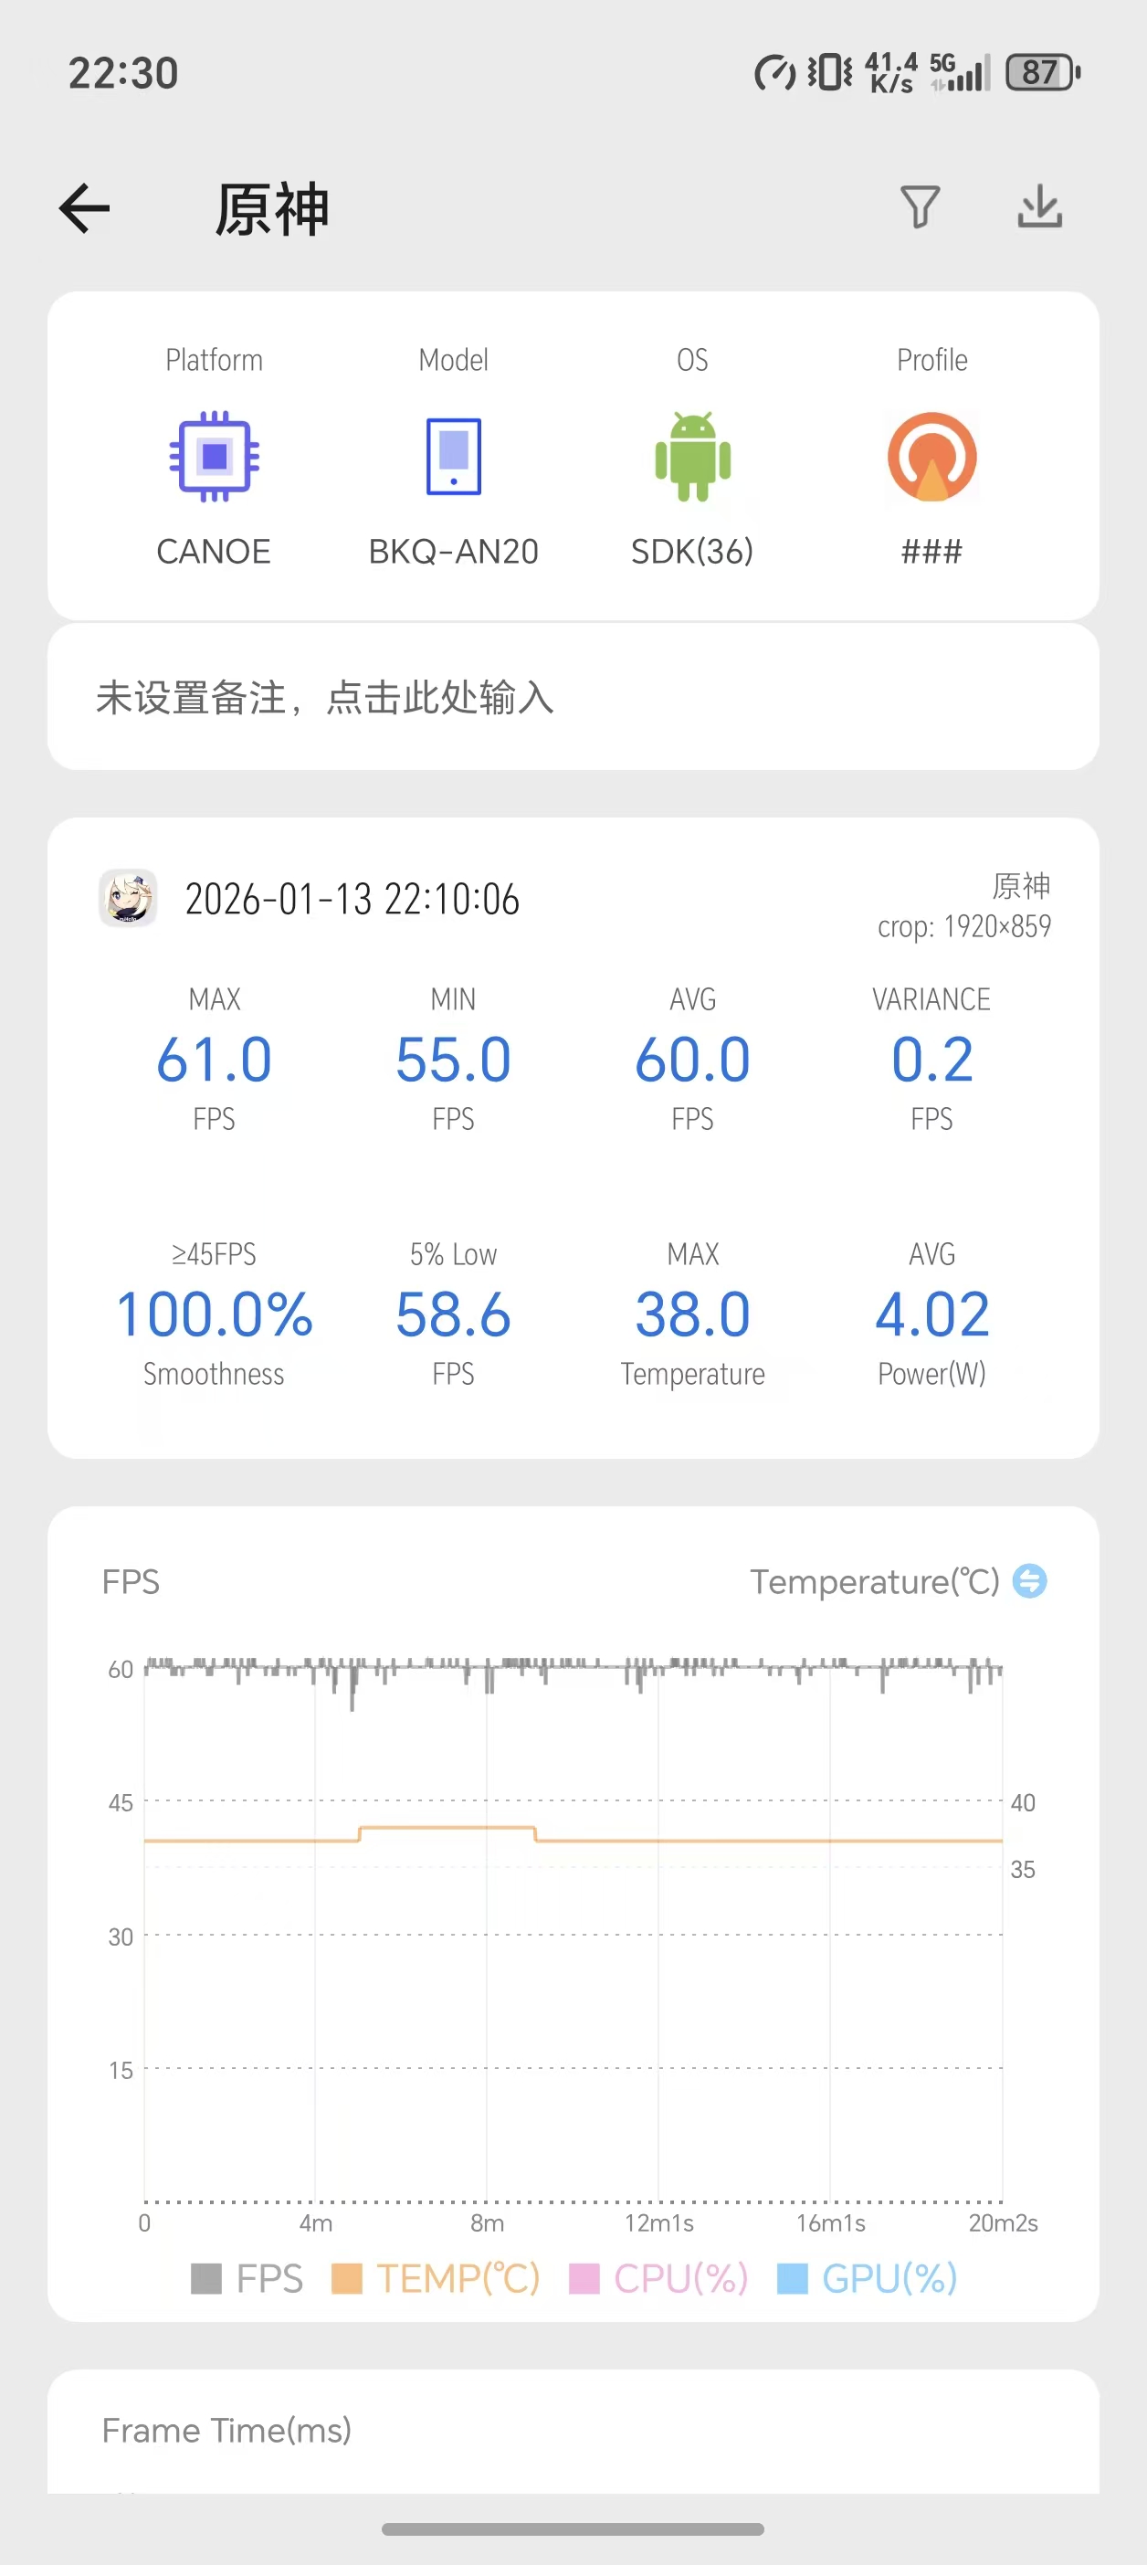Tap the download export icon

coord(1039,207)
